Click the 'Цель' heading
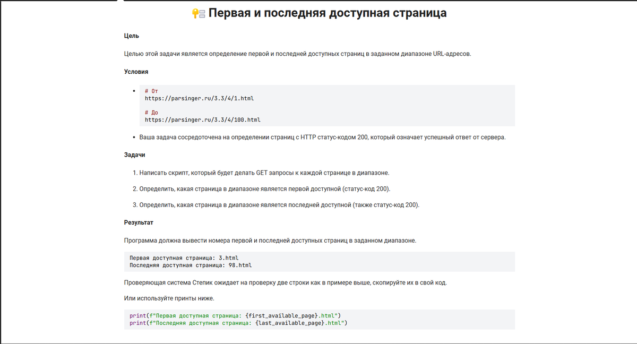The image size is (637, 344). [132, 36]
